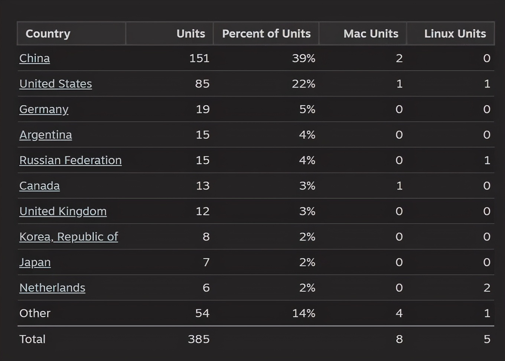The width and height of the screenshot is (505, 361).
Task: Open the United States link
Action: coord(56,84)
